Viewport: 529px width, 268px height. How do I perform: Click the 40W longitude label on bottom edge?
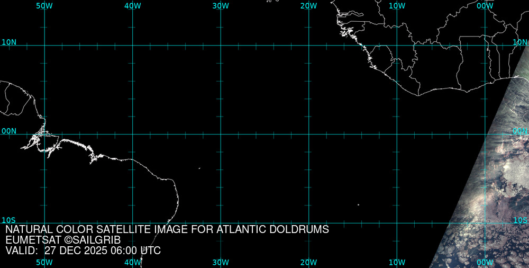(x=132, y=262)
